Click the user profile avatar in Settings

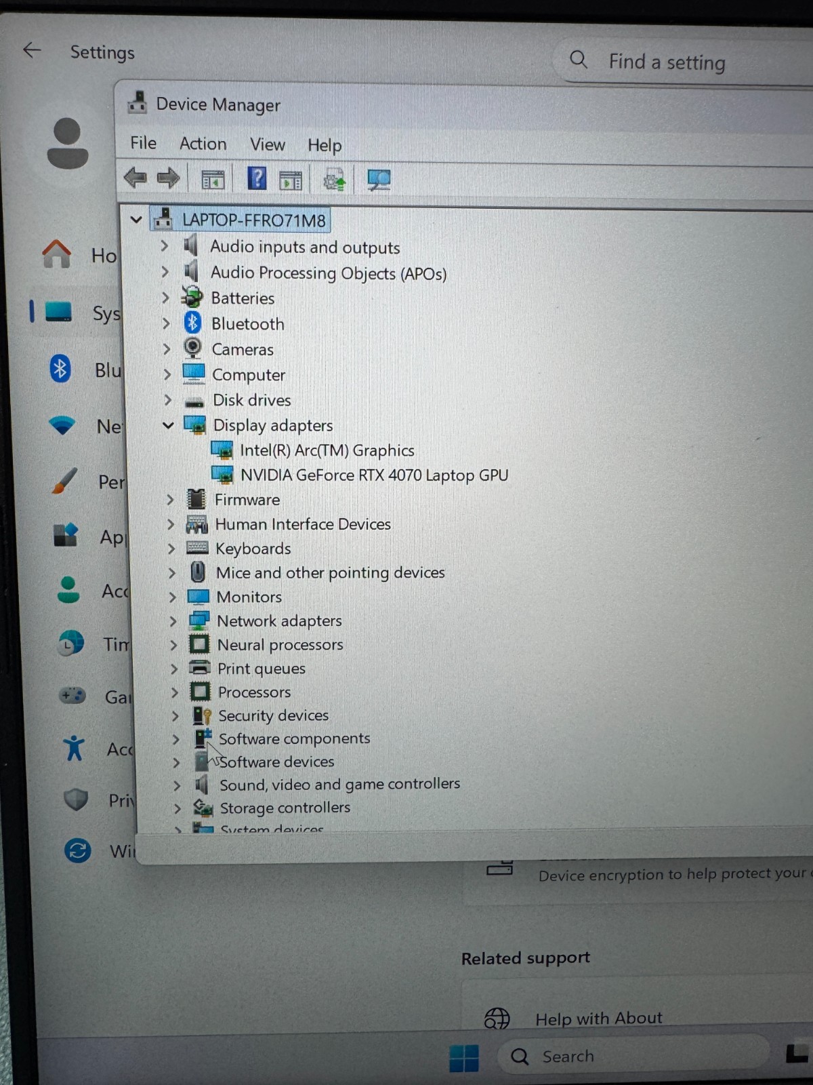(67, 144)
